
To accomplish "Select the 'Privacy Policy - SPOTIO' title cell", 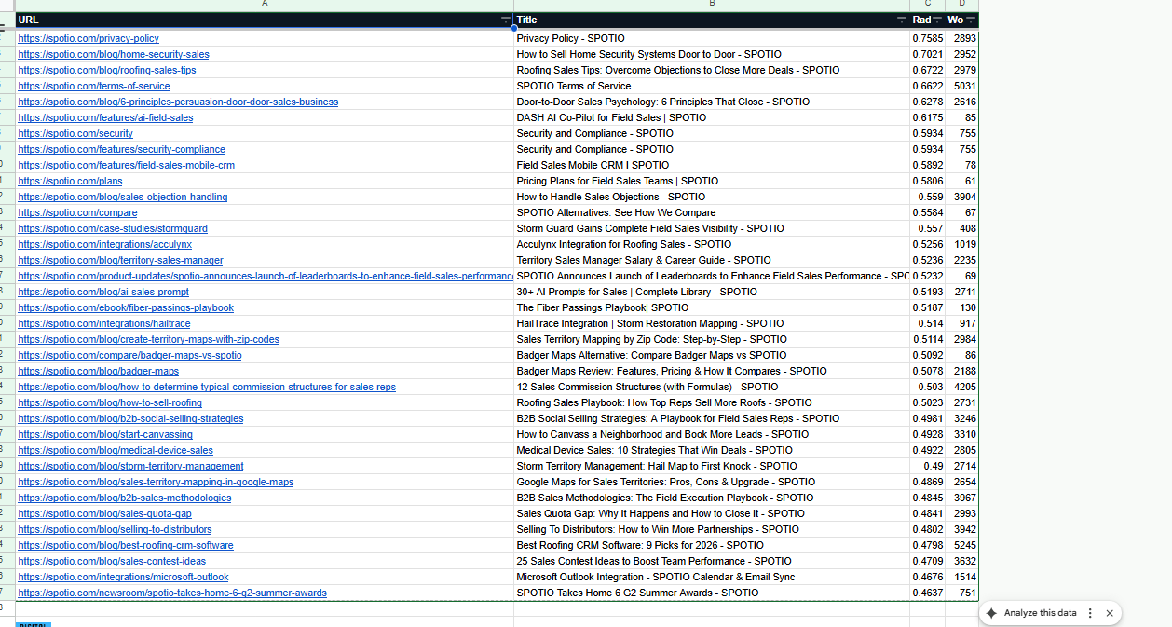I will pos(712,38).
